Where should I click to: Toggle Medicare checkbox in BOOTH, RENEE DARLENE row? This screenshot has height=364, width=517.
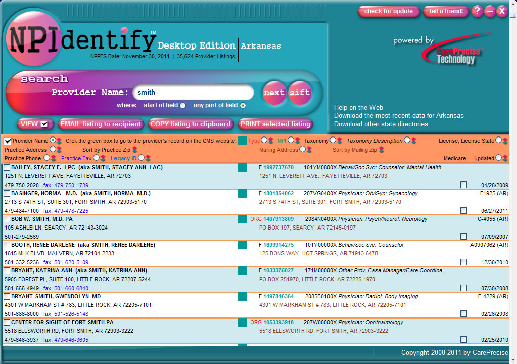[463, 262]
